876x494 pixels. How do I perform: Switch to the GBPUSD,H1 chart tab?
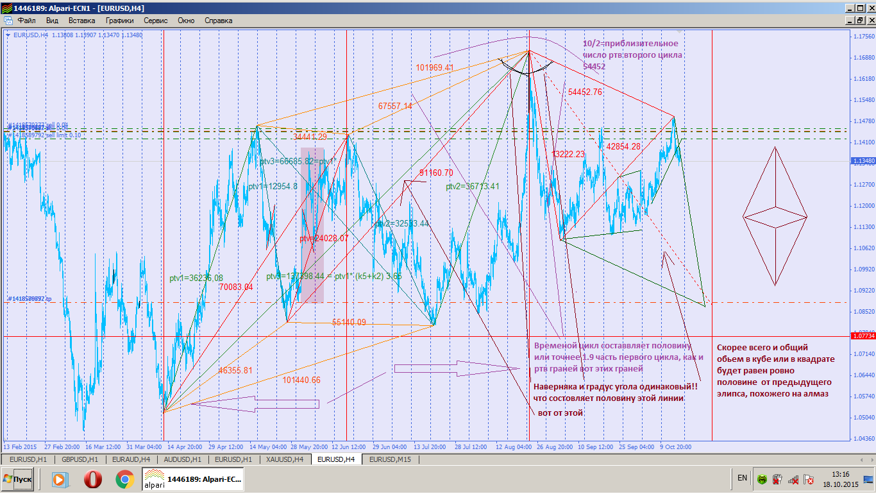[80, 459]
